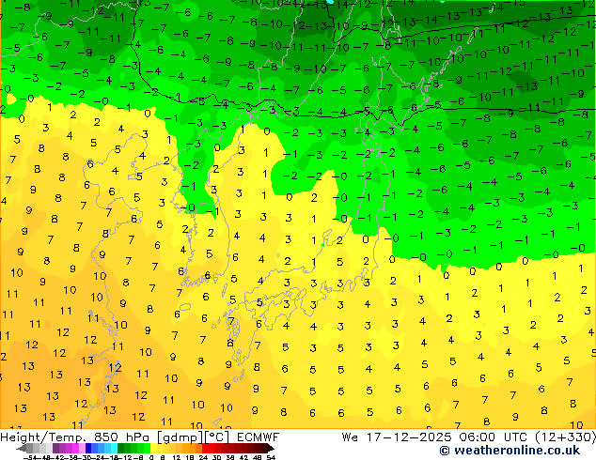Viewport: 596px width, 460px height.
Task: Click the legend scale value 24
Action: click(x=203, y=458)
